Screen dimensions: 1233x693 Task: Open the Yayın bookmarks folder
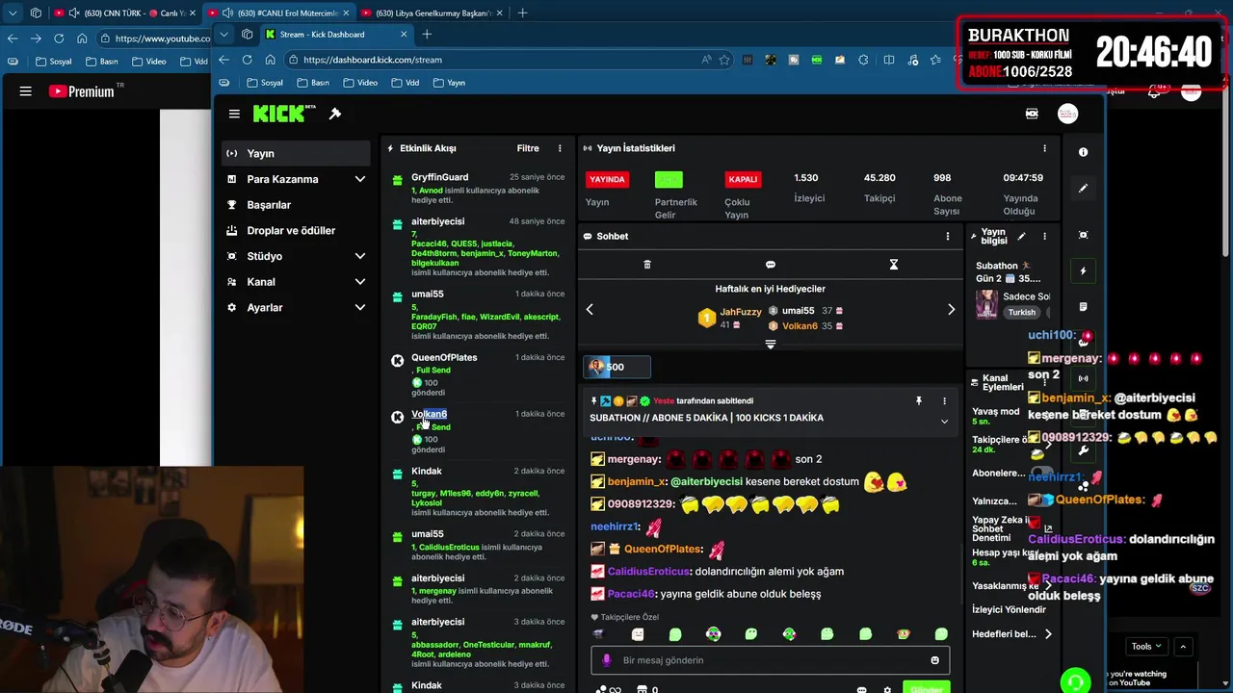click(x=450, y=83)
